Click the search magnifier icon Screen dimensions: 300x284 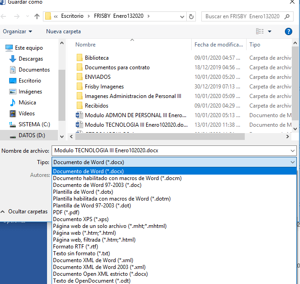pyautogui.click(x=287, y=16)
